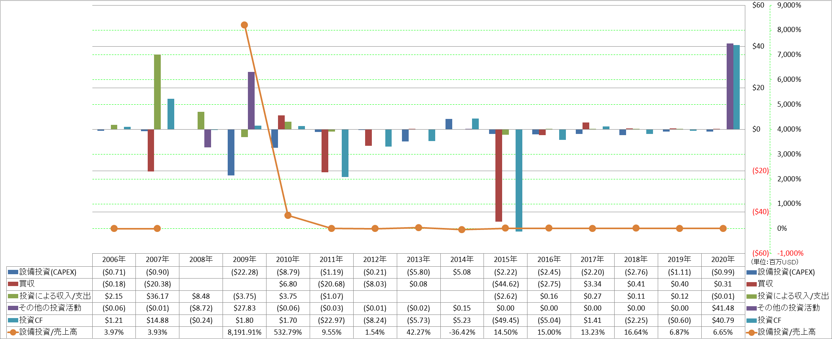This screenshot has height=339, width=832.
Task: Click the green 2007 investment income bar
Action: (x=157, y=92)
